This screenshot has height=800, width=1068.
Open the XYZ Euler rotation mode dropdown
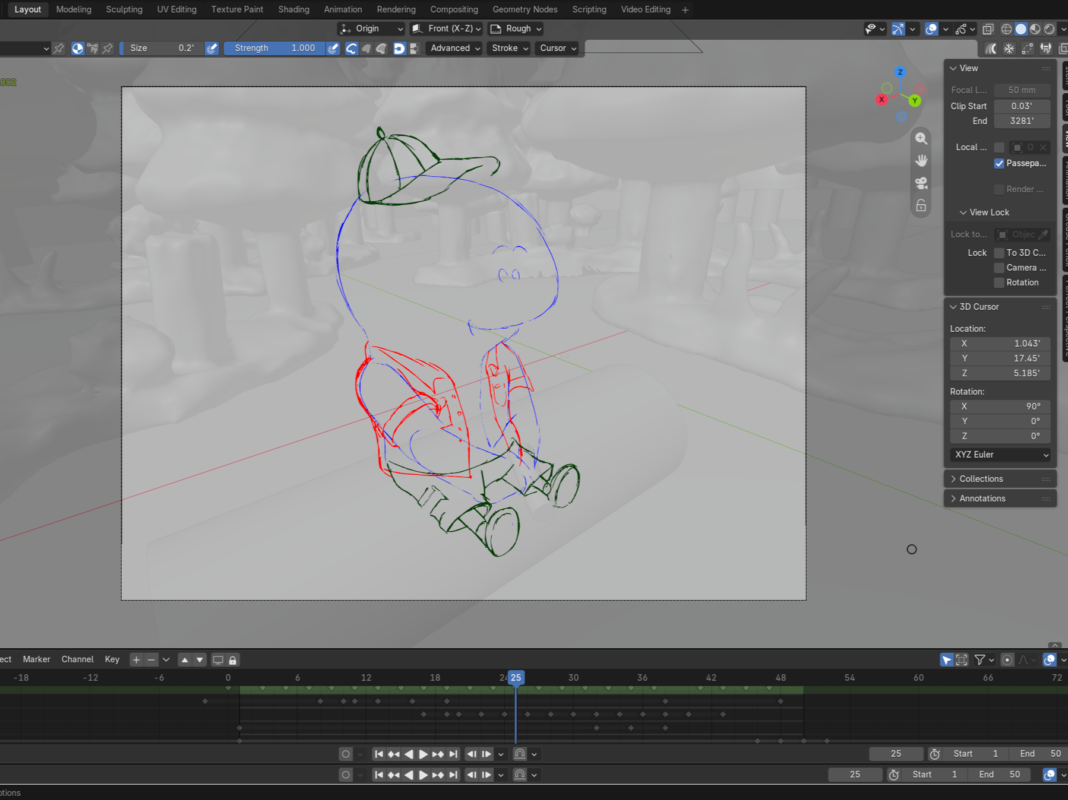(1000, 455)
